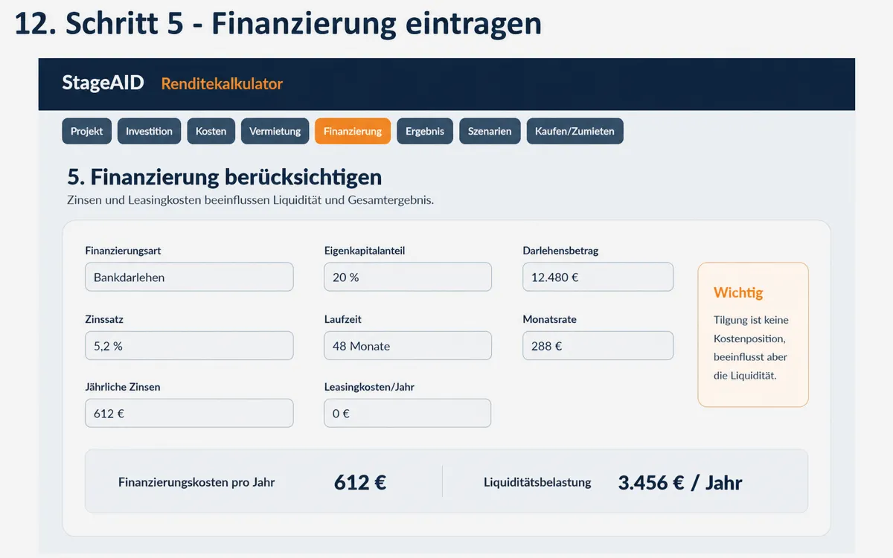The image size is (893, 558).
Task: Click the Monatsrate label
Action: pyautogui.click(x=549, y=319)
